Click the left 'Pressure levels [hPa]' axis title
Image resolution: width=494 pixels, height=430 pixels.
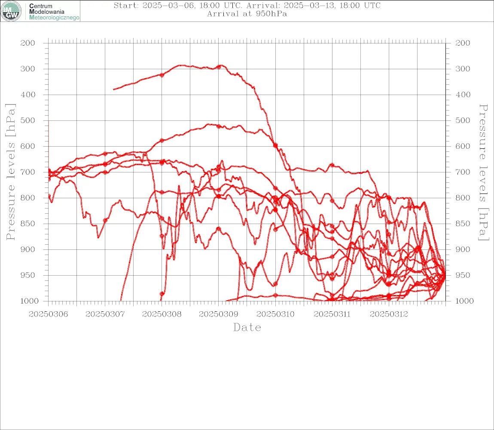[x=10, y=172]
